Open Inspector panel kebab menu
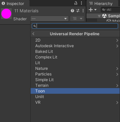This screenshot has height=122, width=120. pyautogui.click(x=81, y=3)
